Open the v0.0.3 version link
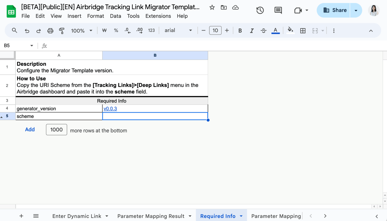This screenshot has height=221, width=387. [x=110, y=109]
